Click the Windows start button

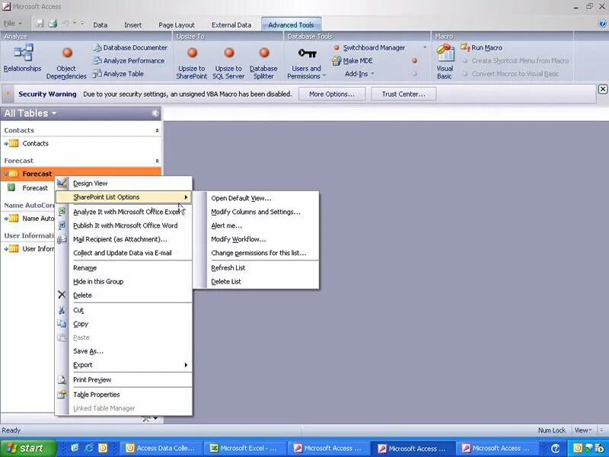[28, 448]
